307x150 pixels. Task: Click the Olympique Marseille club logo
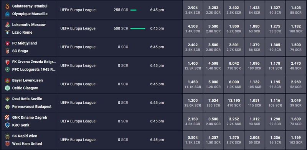(x=7, y=14)
